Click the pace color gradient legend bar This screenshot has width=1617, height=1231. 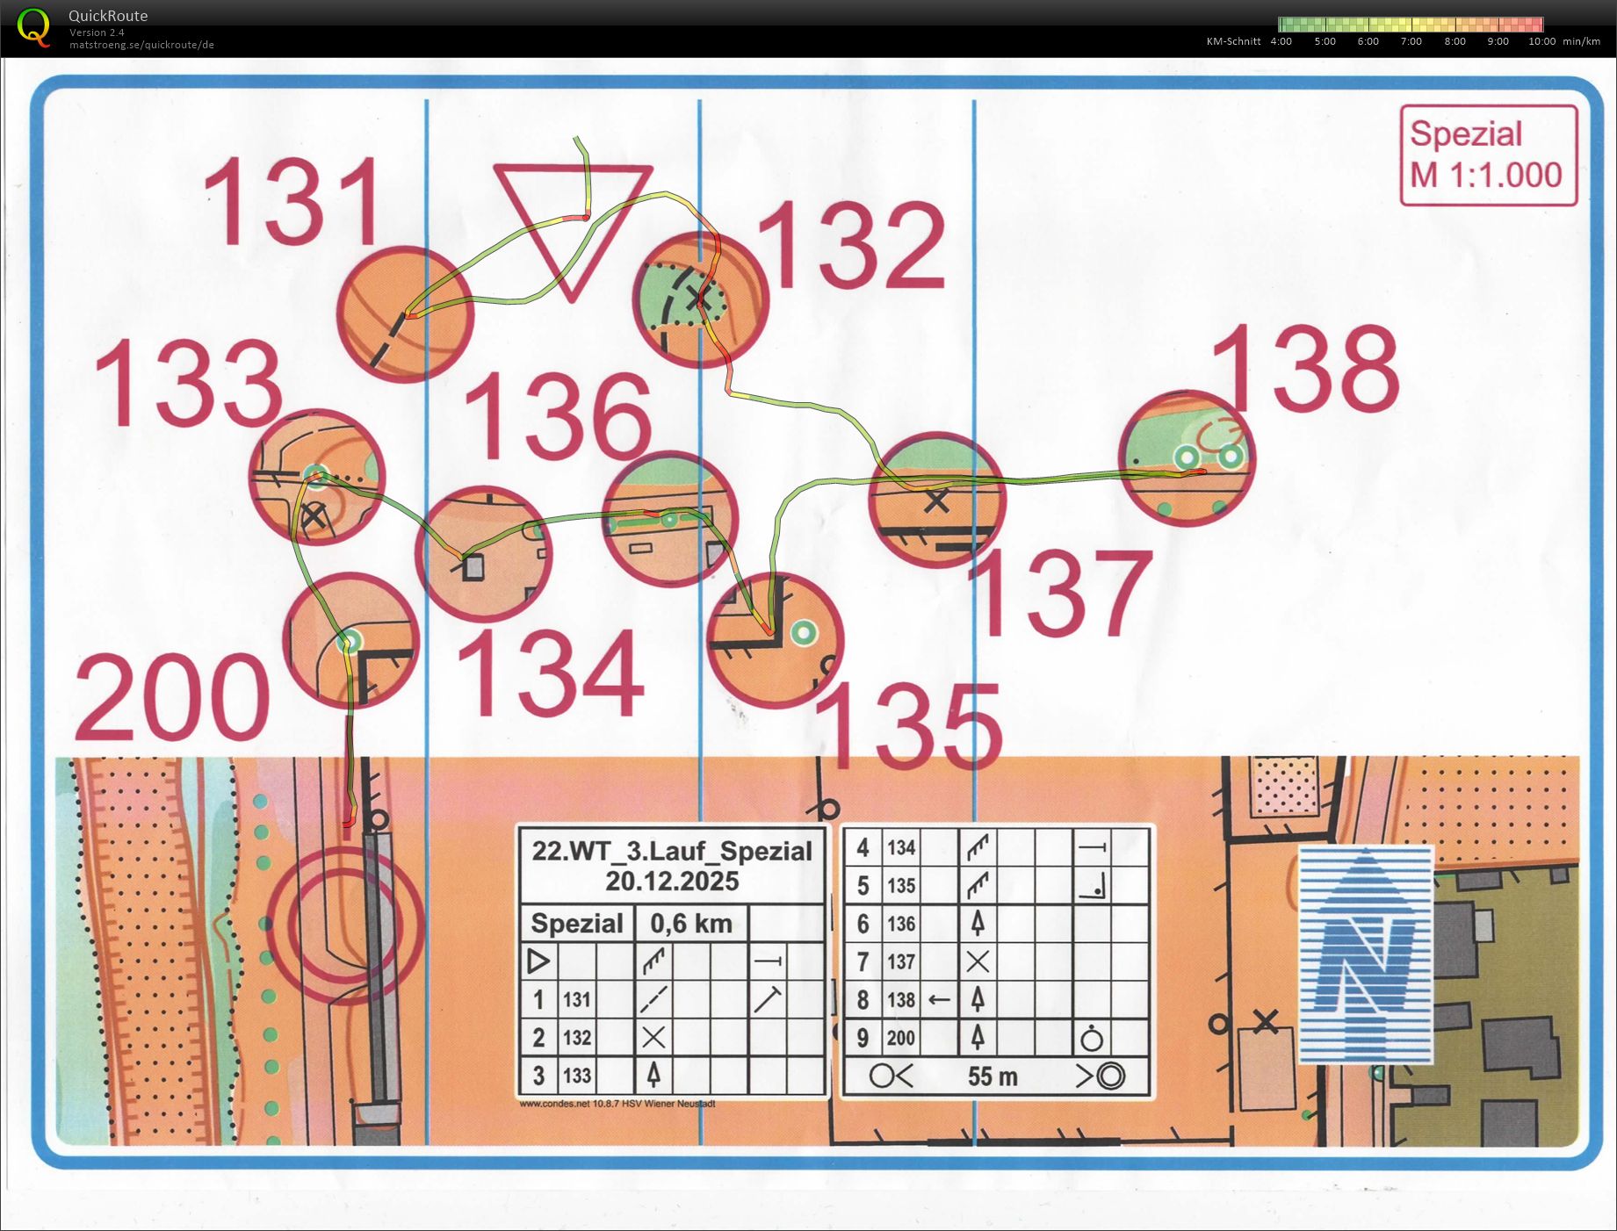(1411, 25)
